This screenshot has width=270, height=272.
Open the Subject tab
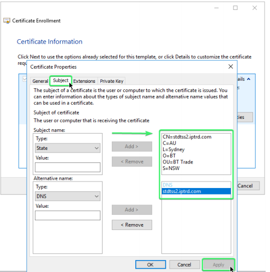61,81
